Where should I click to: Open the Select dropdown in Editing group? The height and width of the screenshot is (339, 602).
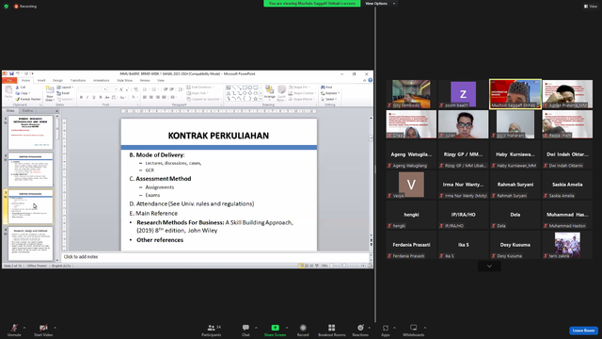point(328,99)
